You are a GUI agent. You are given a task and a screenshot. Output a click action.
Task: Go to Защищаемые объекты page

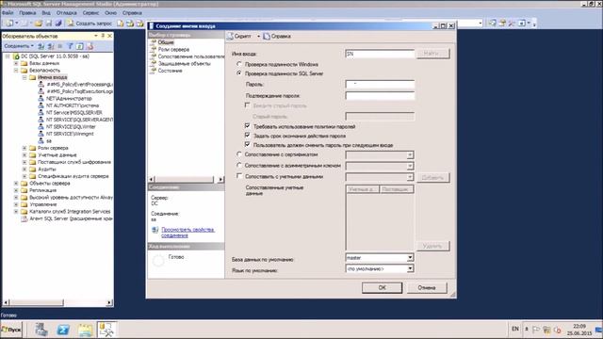(185, 63)
